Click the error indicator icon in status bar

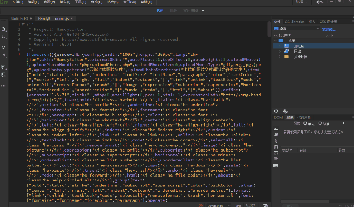coord(200,205)
